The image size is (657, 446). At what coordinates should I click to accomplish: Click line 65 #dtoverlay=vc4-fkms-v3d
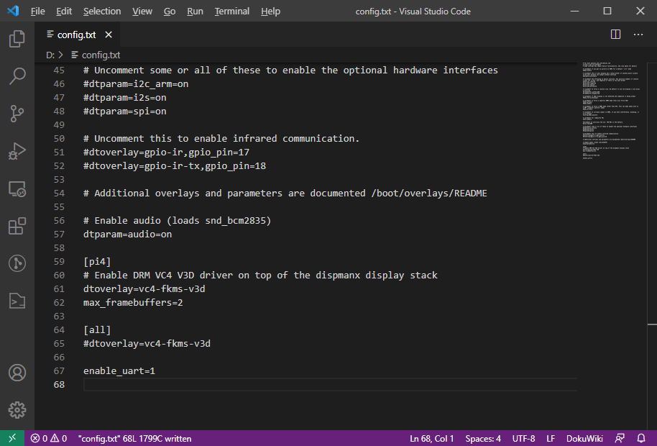coord(147,344)
